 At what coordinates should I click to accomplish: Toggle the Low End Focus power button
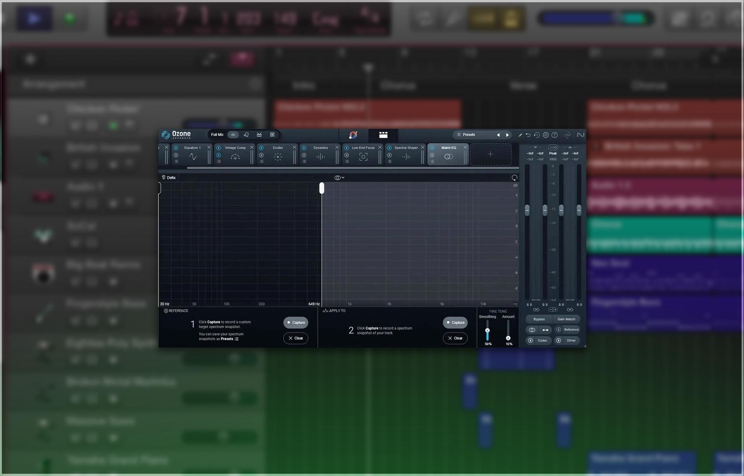tap(346, 148)
